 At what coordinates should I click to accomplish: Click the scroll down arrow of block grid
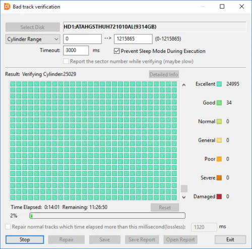pyautogui.click(x=184, y=197)
